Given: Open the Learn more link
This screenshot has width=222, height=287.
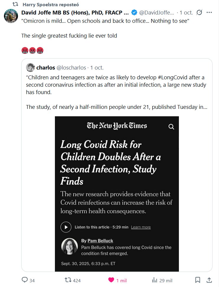Looking at the screenshot, I should tap(141, 227).
